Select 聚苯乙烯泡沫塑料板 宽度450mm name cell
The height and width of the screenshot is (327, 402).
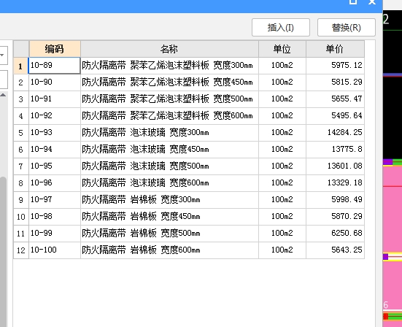tap(169, 82)
